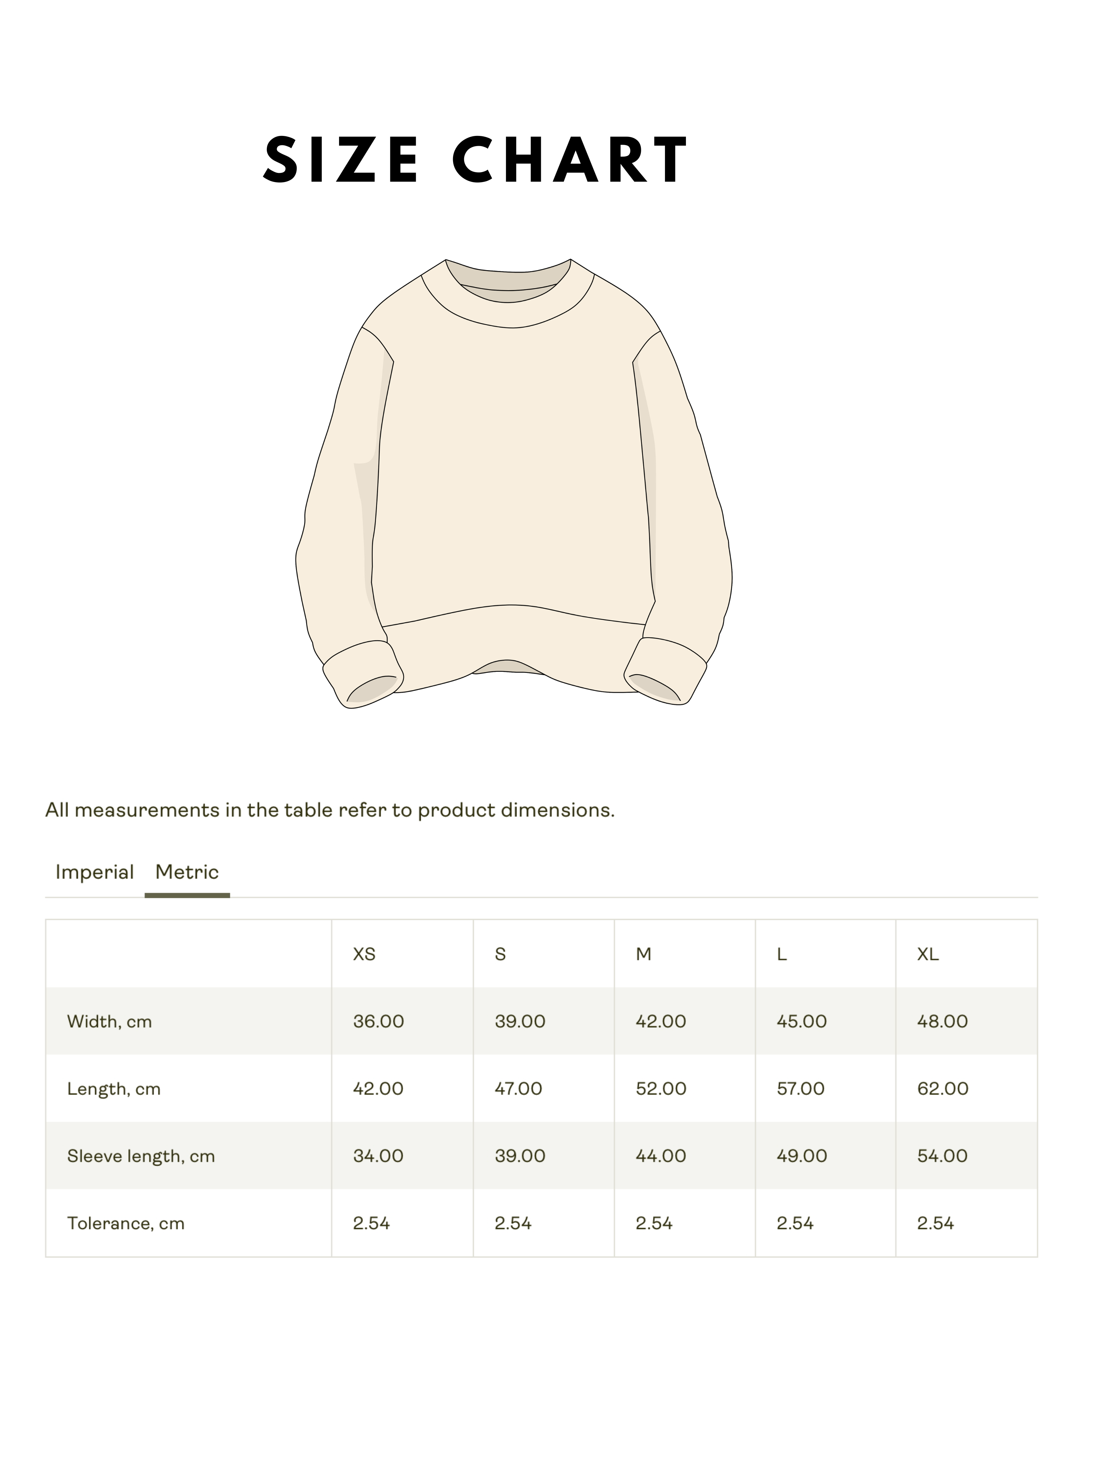The image size is (1102, 1466).
Task: Click the product dimensions note text
Action: click(330, 810)
